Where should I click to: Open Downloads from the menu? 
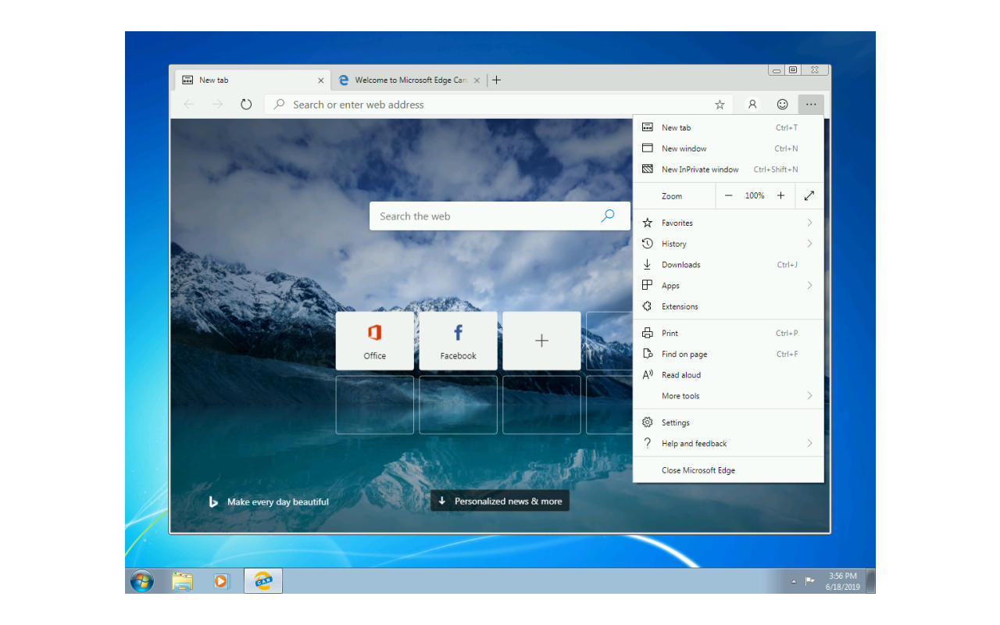[x=728, y=265]
